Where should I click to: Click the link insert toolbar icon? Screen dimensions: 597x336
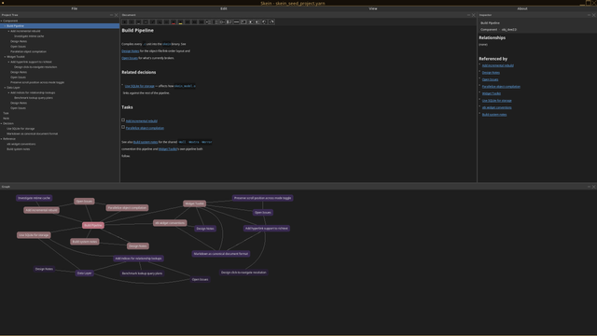pos(222,22)
